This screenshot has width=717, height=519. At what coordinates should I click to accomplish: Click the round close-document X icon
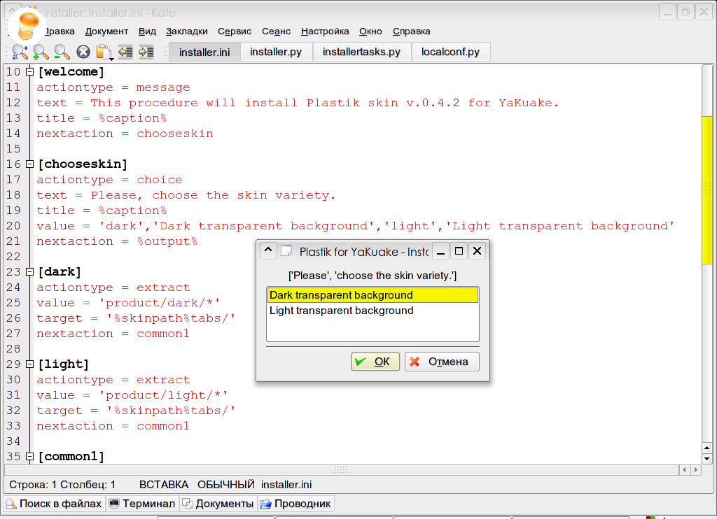pyautogui.click(x=83, y=52)
